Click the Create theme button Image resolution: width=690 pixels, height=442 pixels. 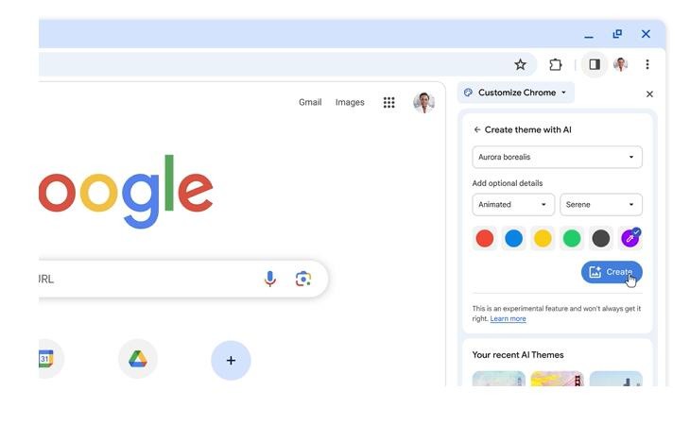click(612, 272)
